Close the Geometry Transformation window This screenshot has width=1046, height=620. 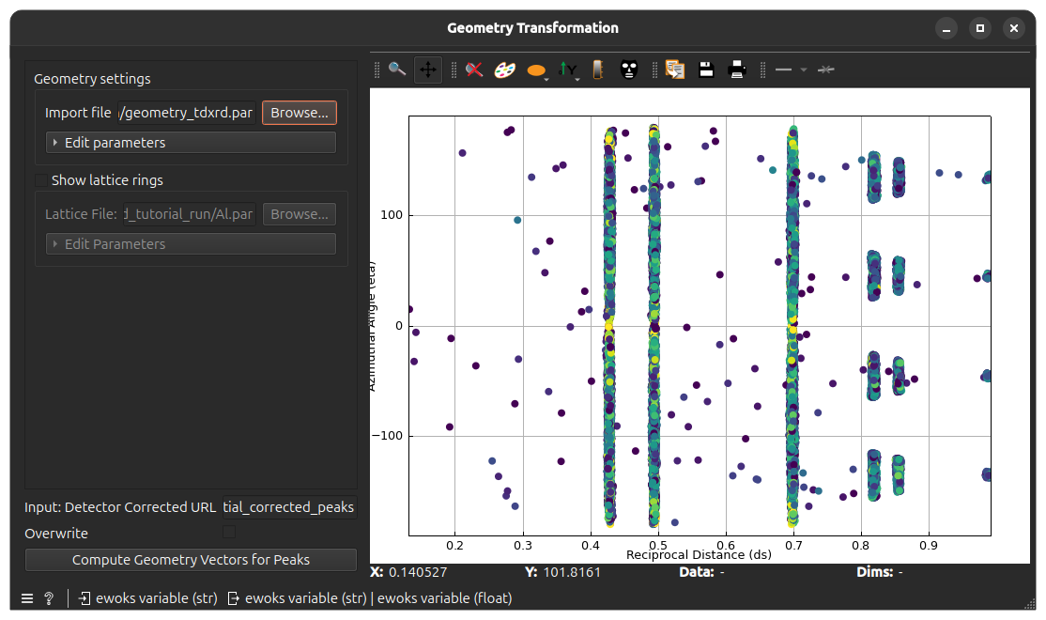[x=1014, y=28]
